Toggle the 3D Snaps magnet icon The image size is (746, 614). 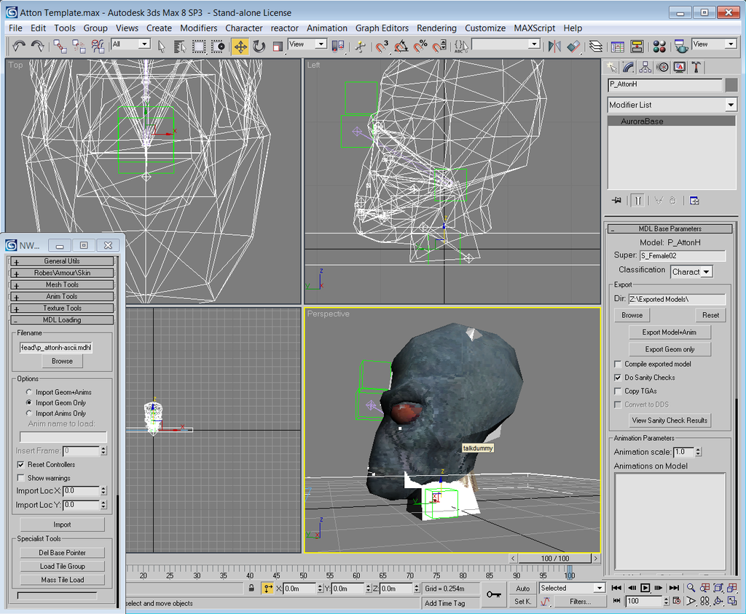[382, 46]
